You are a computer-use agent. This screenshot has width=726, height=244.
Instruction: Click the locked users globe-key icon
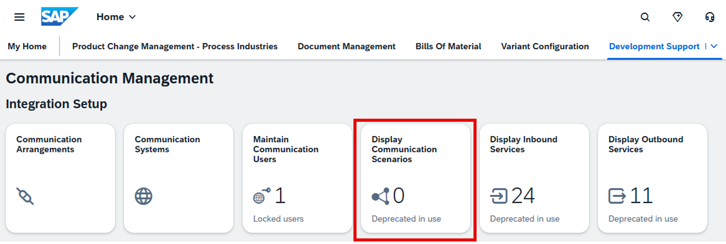coord(261,196)
